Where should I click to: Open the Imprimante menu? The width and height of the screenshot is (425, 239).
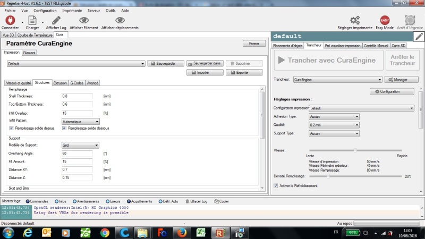[x=72, y=11]
